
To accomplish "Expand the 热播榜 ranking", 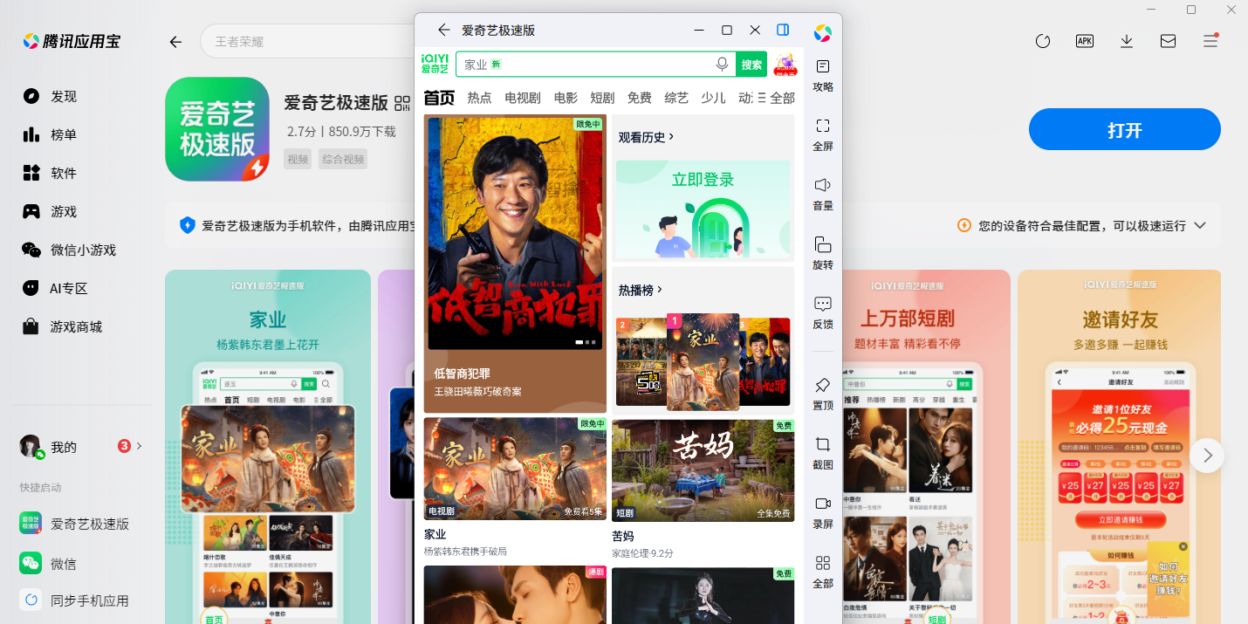I will tap(641, 290).
